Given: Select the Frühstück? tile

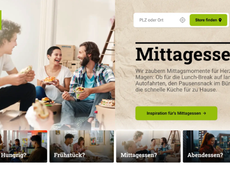Looking at the screenshot, I should click(82, 146).
